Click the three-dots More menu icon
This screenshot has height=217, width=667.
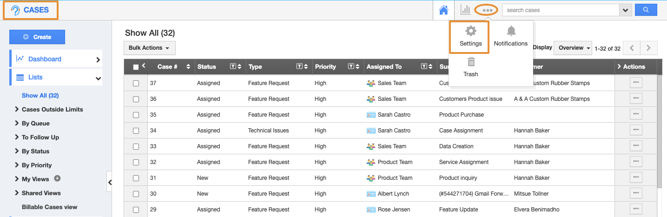tap(487, 10)
